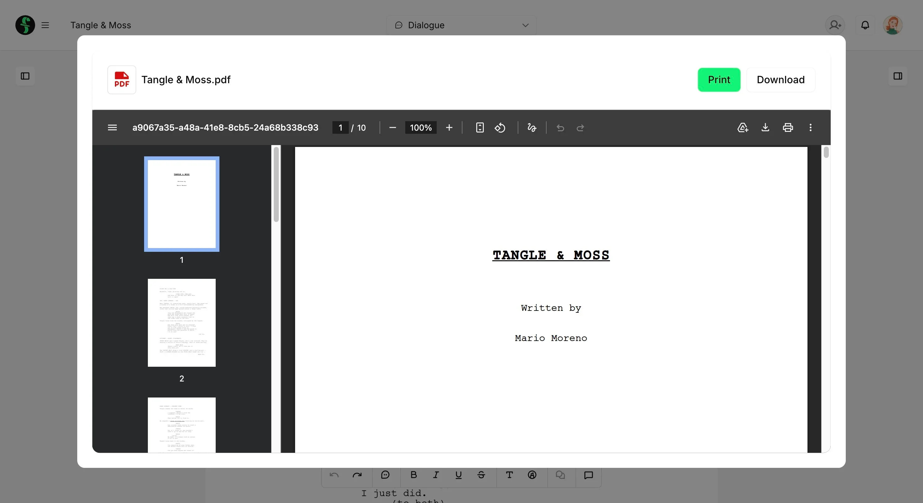The width and height of the screenshot is (923, 503).
Task: Select page 1 thumbnail
Action: click(182, 204)
